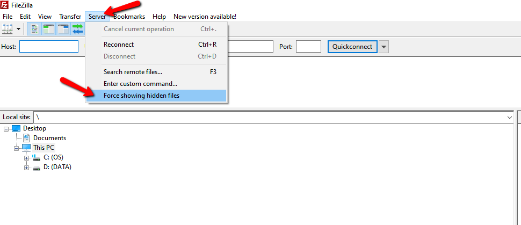Open the Bookmarks menu
Image resolution: width=521 pixels, height=225 pixels.
[x=129, y=16]
